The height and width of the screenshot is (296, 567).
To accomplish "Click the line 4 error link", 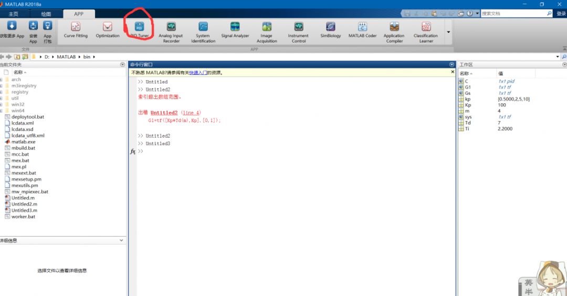I will [x=191, y=113].
